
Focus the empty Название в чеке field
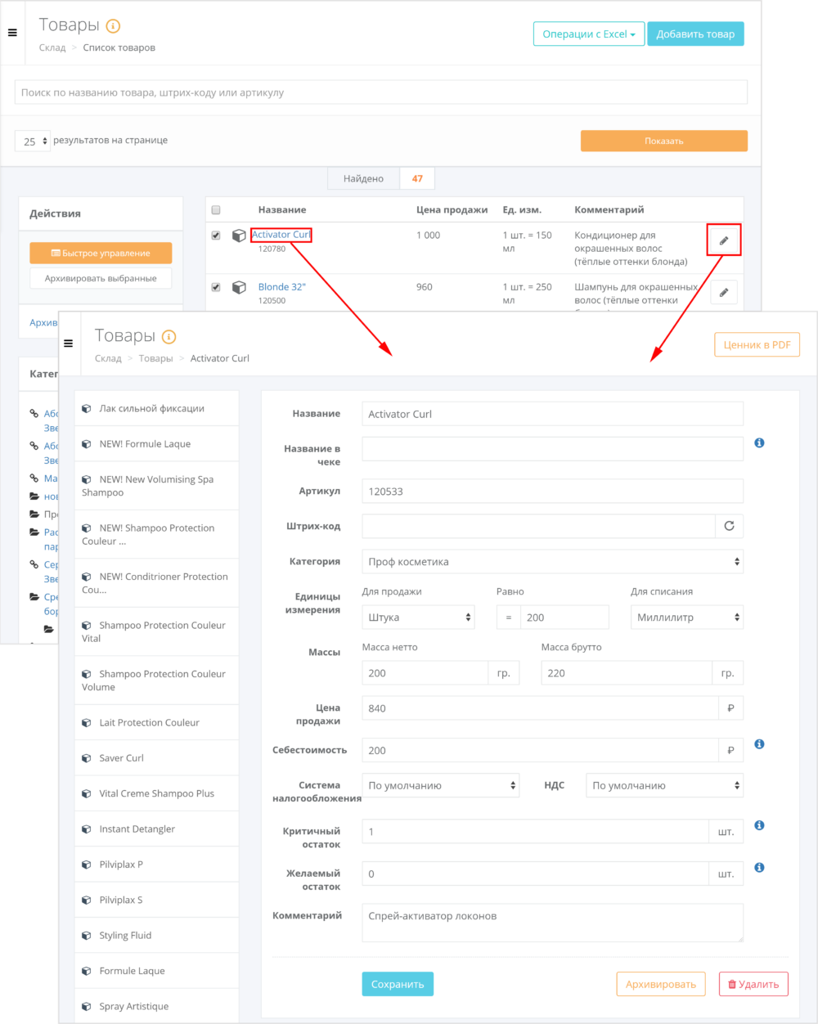[553, 448]
